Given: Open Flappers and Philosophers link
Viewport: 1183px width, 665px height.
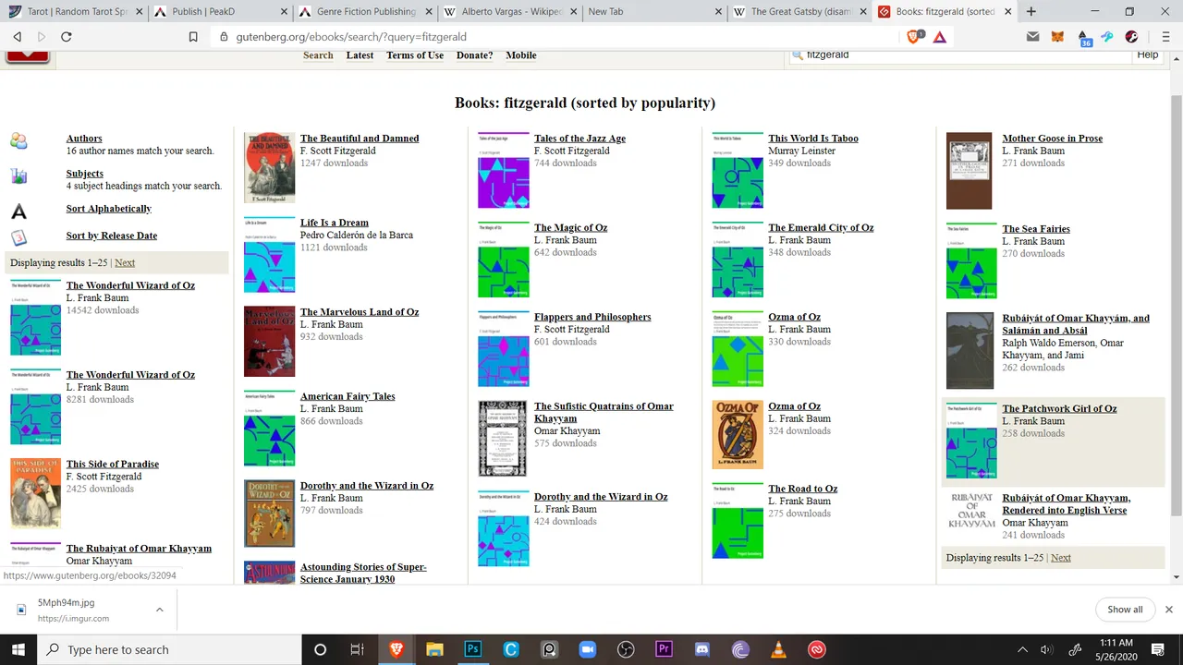Looking at the screenshot, I should [592, 317].
